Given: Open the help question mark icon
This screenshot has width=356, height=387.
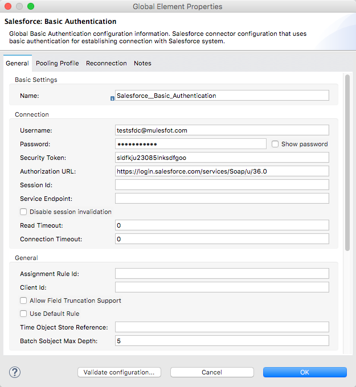Looking at the screenshot, I should pos(15,372).
